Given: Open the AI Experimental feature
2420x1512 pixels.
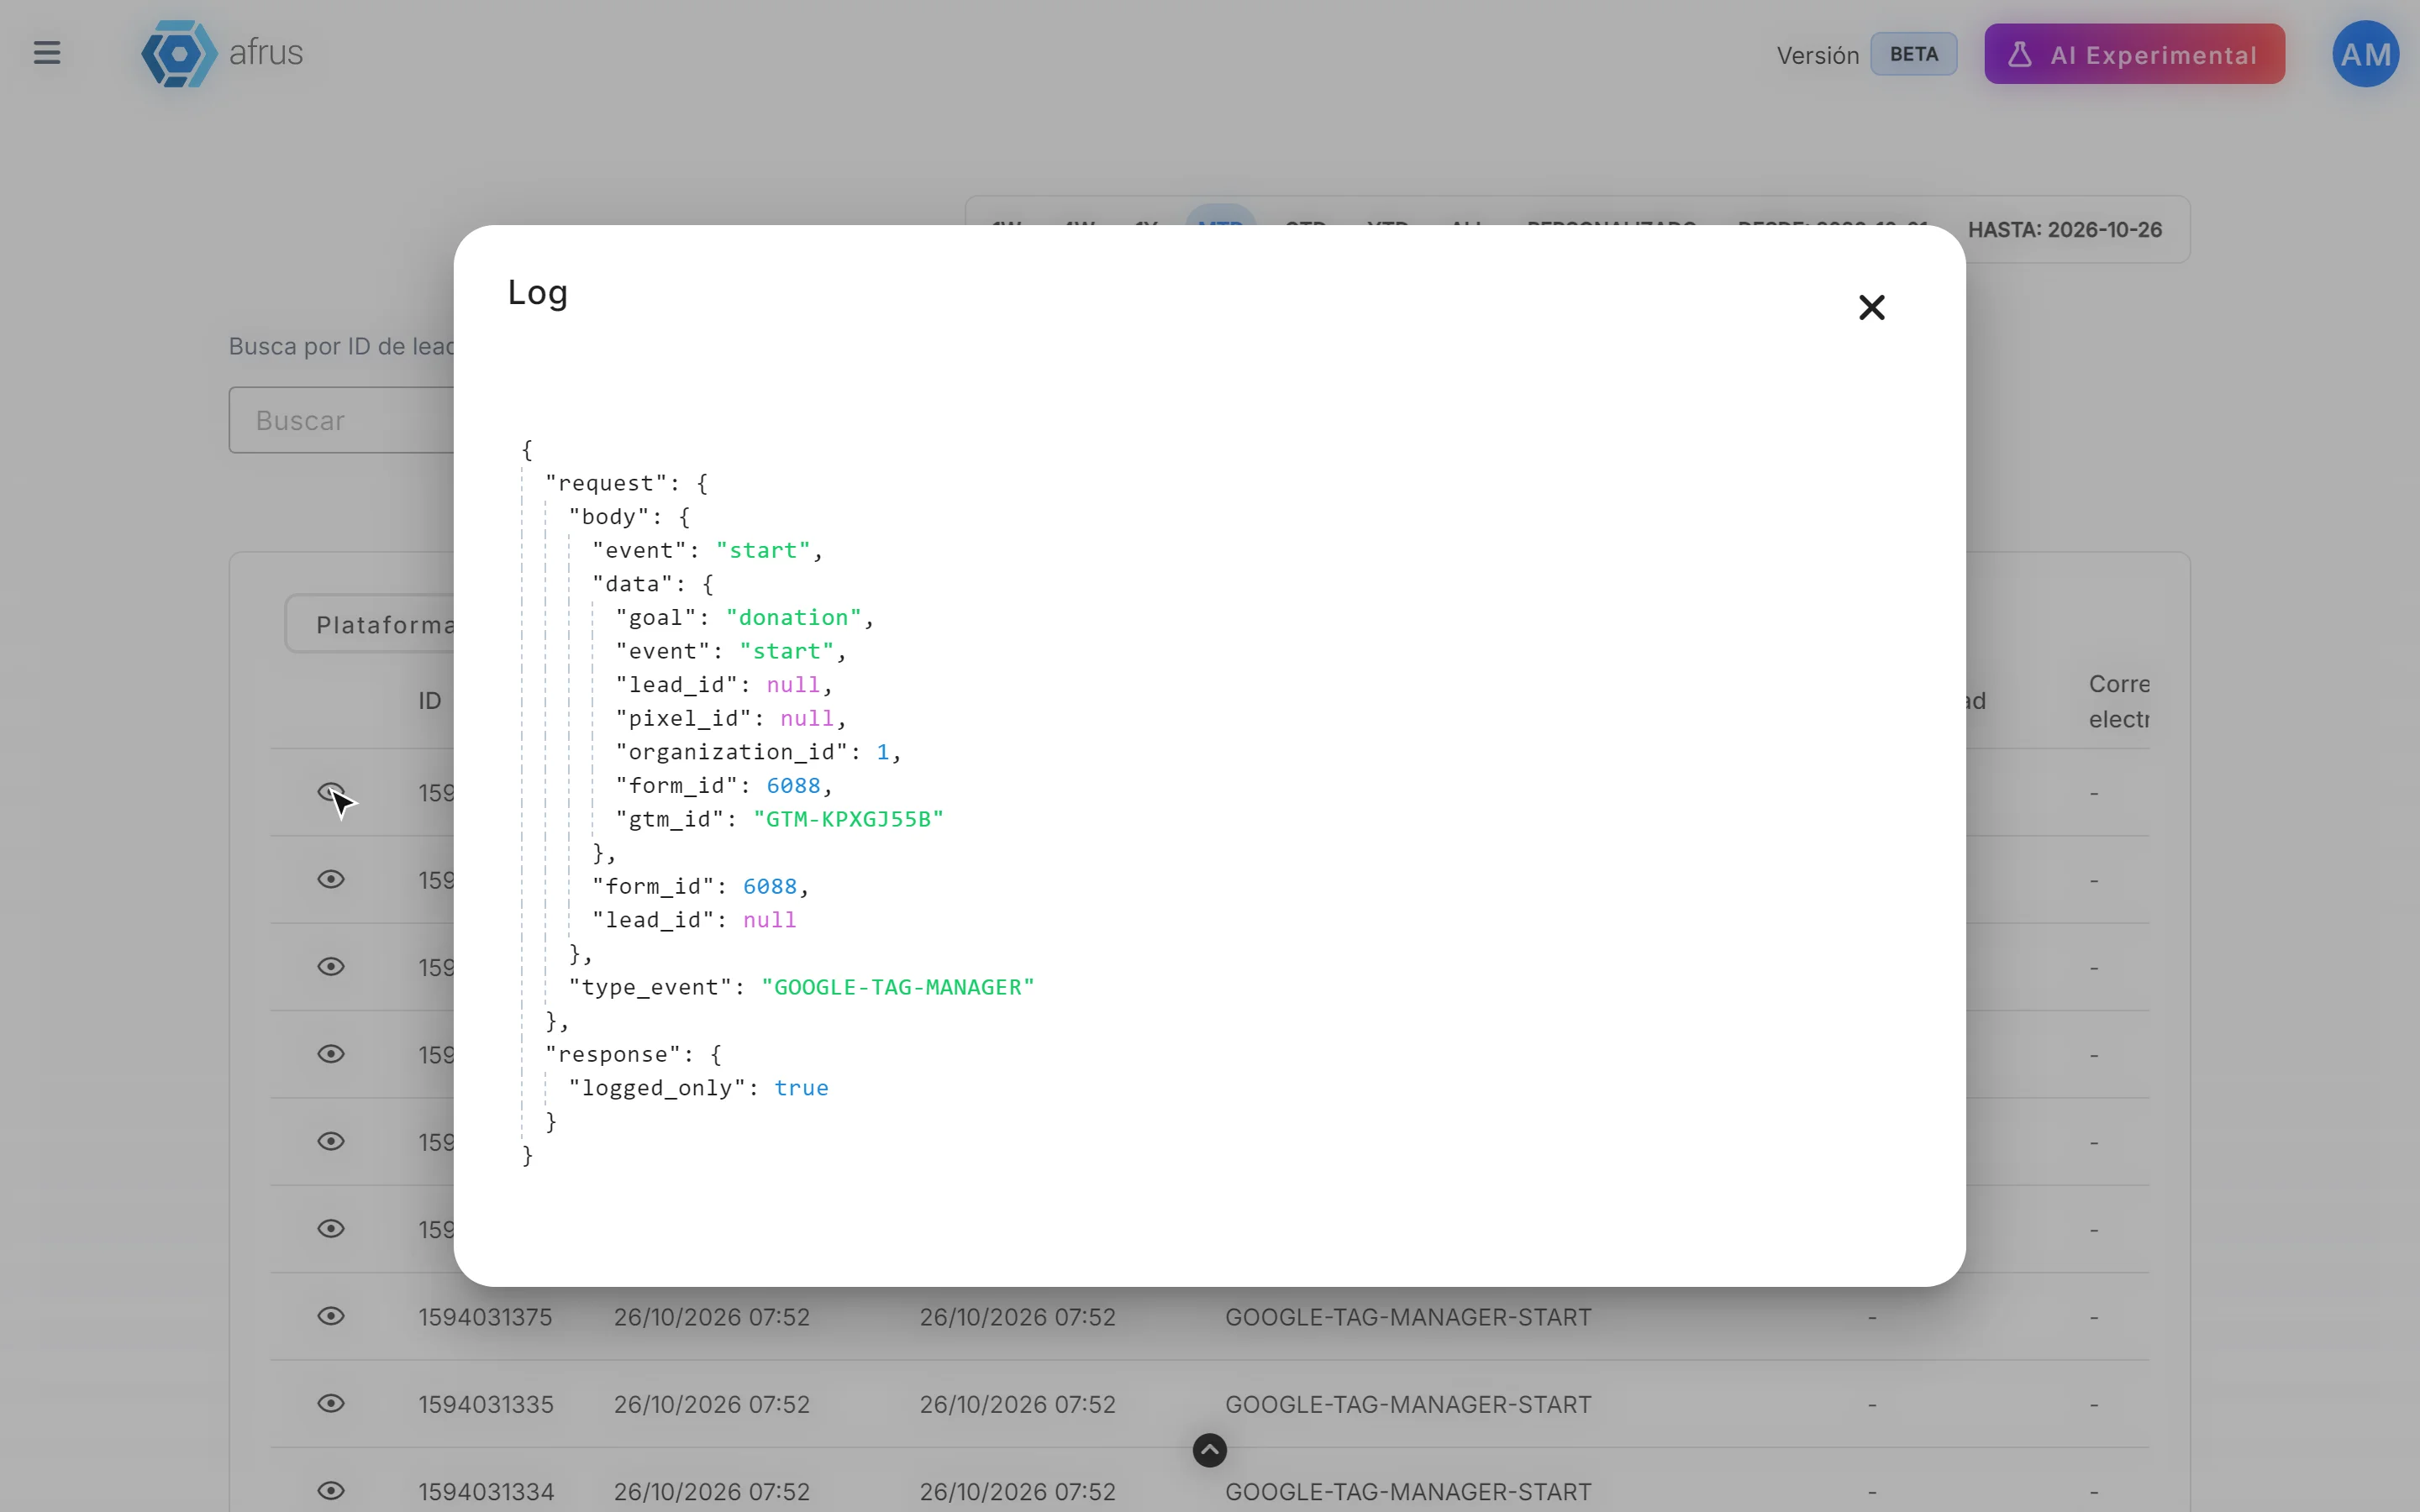Looking at the screenshot, I should point(2134,54).
